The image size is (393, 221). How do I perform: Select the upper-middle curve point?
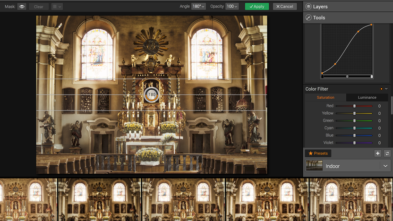tap(358, 32)
